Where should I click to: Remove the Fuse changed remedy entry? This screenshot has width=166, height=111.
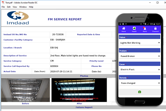coord(159,83)
